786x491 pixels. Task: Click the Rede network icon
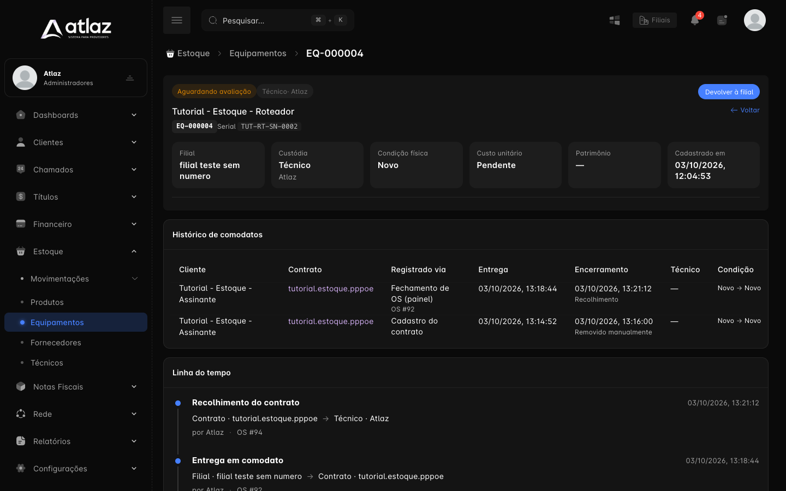(21, 414)
